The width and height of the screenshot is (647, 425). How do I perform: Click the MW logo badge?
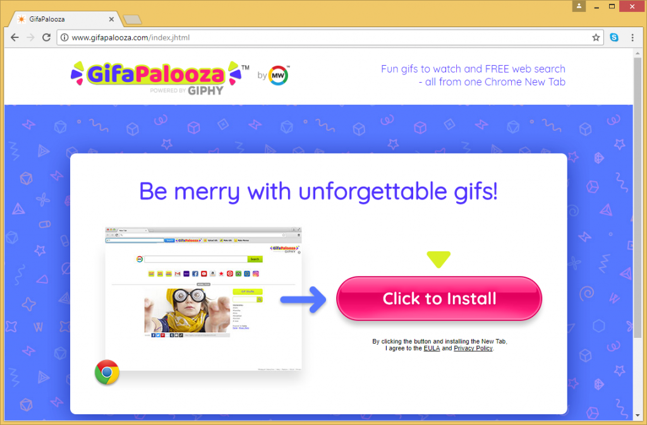(x=278, y=75)
